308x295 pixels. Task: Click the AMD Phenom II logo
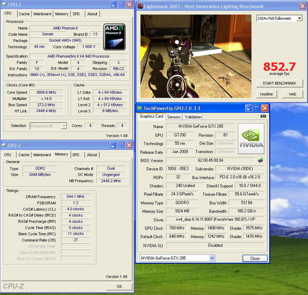[114, 37]
